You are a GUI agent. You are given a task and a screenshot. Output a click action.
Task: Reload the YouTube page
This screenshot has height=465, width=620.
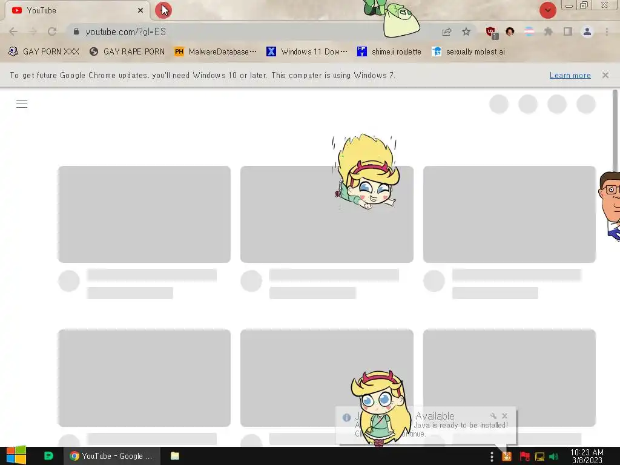click(52, 31)
